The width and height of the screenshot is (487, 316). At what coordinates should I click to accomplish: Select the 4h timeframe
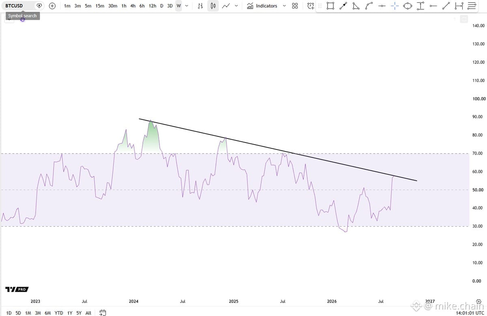coord(133,6)
